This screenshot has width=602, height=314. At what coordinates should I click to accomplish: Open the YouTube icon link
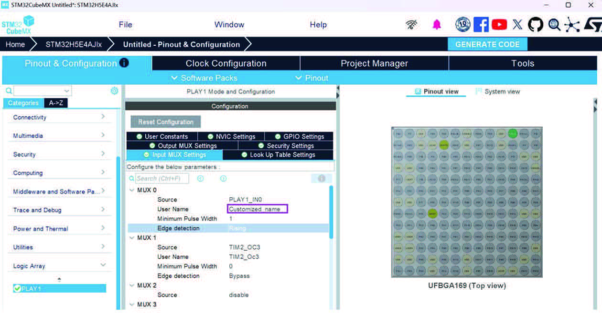point(499,24)
